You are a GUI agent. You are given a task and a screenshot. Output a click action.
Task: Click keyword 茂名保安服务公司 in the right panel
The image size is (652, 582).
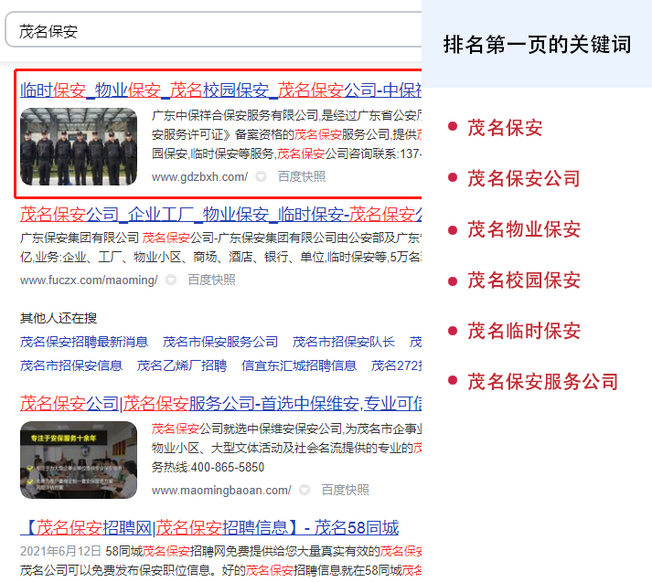(542, 382)
